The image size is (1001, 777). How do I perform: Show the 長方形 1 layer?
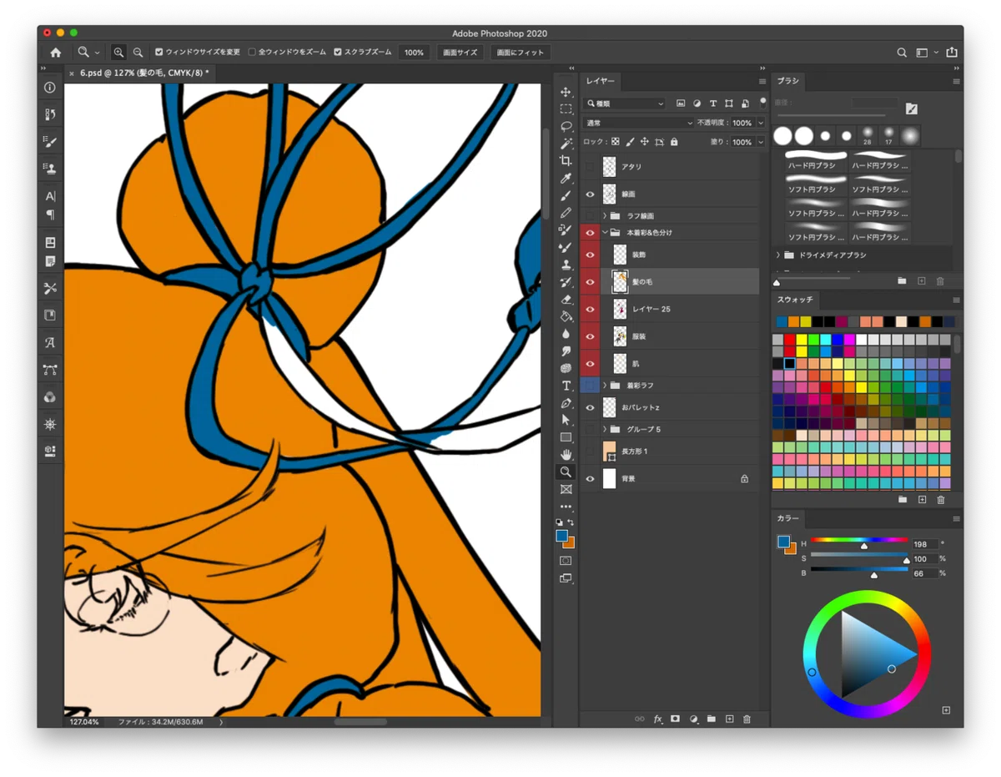tap(590, 452)
